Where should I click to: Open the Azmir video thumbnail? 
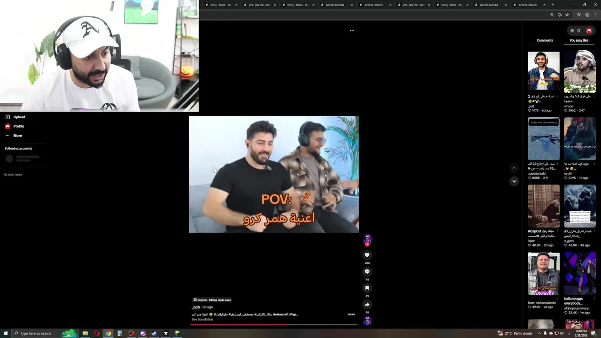(x=544, y=274)
